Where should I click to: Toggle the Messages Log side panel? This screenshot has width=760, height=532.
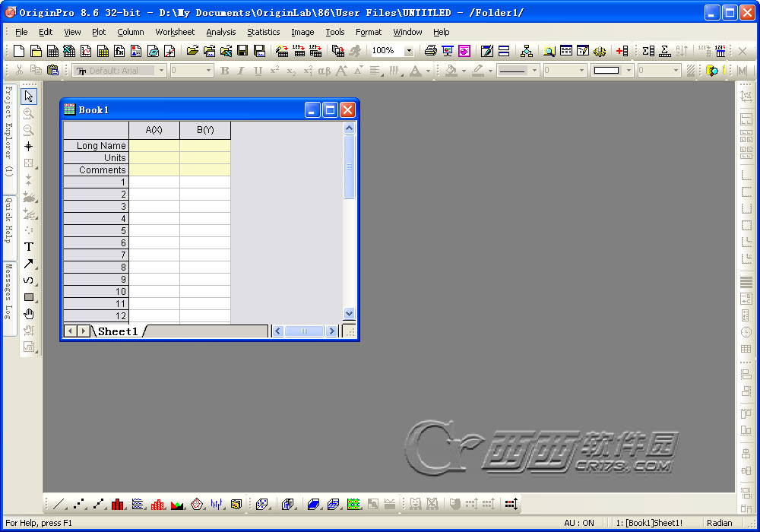(9, 295)
